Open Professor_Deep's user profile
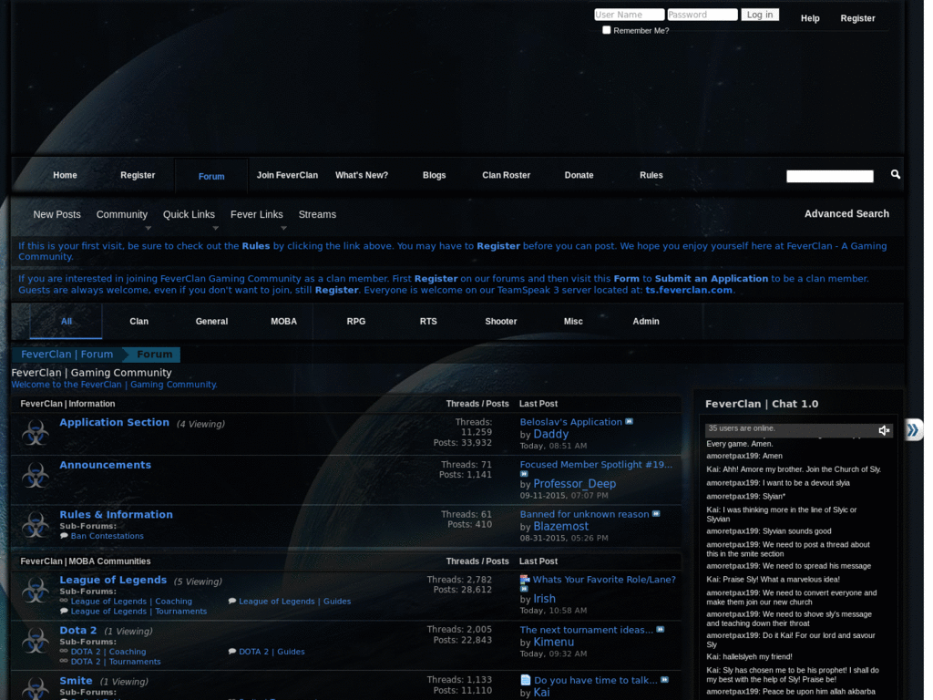The height and width of the screenshot is (700, 933). pyautogui.click(x=574, y=484)
